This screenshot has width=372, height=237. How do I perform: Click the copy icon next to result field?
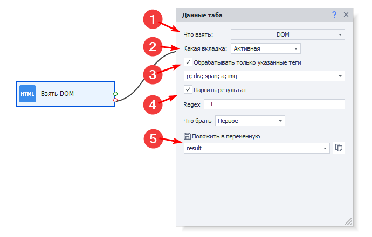click(x=339, y=148)
